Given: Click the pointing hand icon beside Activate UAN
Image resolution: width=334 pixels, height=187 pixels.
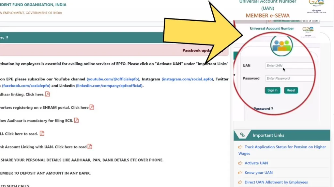Looking at the screenshot, I should pyautogui.click(x=240, y=163).
